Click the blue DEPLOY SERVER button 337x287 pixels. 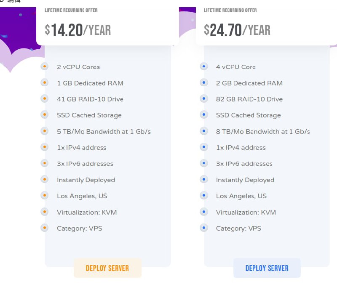(267, 268)
